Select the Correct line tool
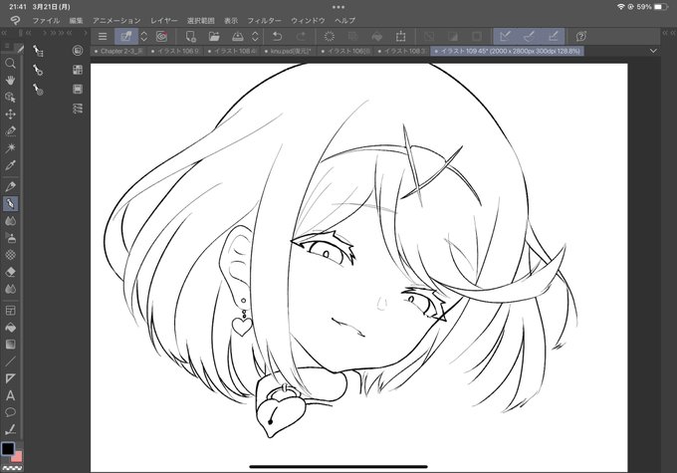This screenshot has height=473, width=677. pos(10,429)
